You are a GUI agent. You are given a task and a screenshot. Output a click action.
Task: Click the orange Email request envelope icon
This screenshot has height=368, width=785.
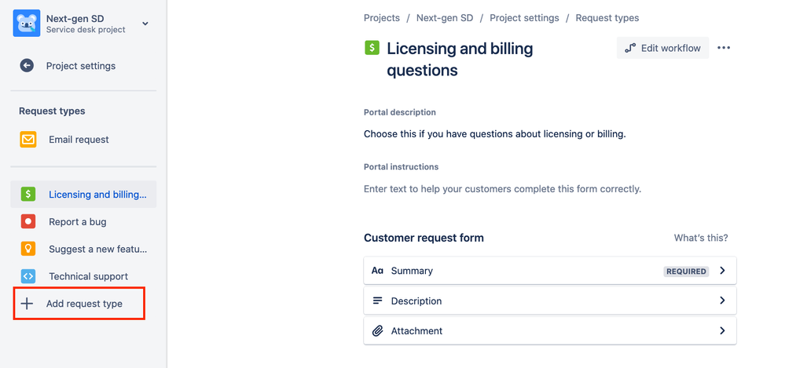click(x=28, y=140)
